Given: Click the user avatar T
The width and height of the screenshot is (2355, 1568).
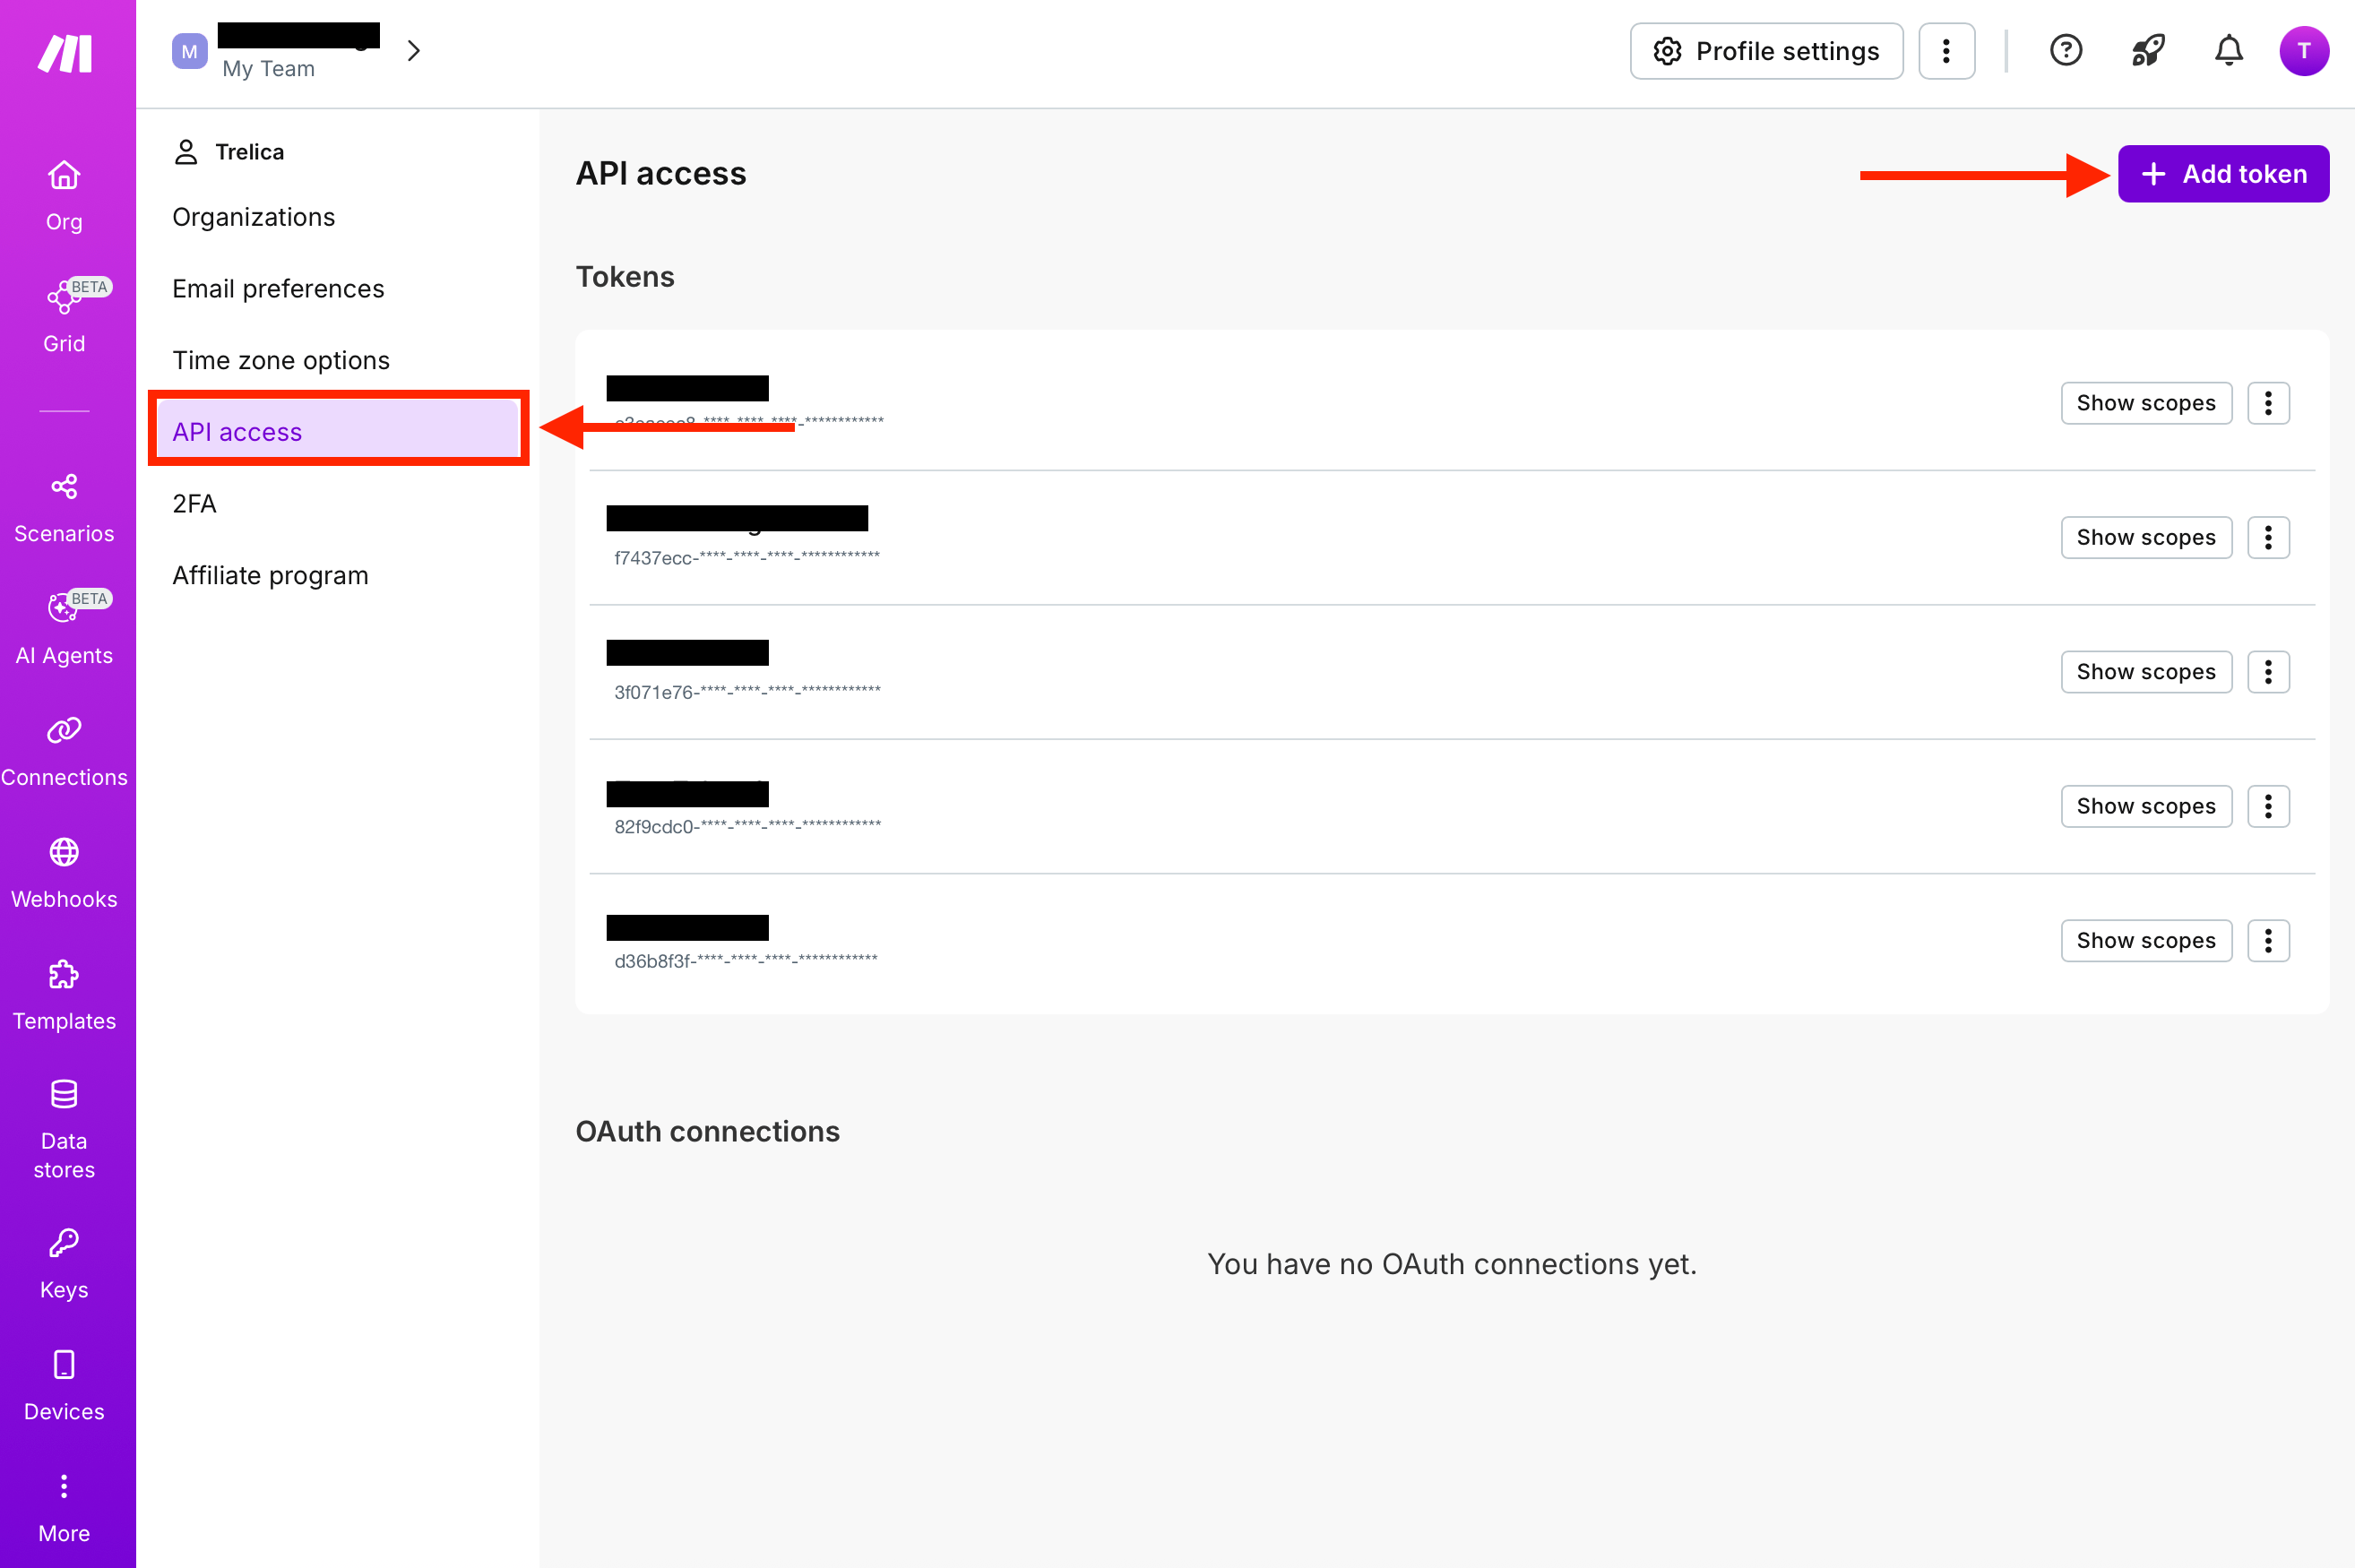Looking at the screenshot, I should (2304, 51).
